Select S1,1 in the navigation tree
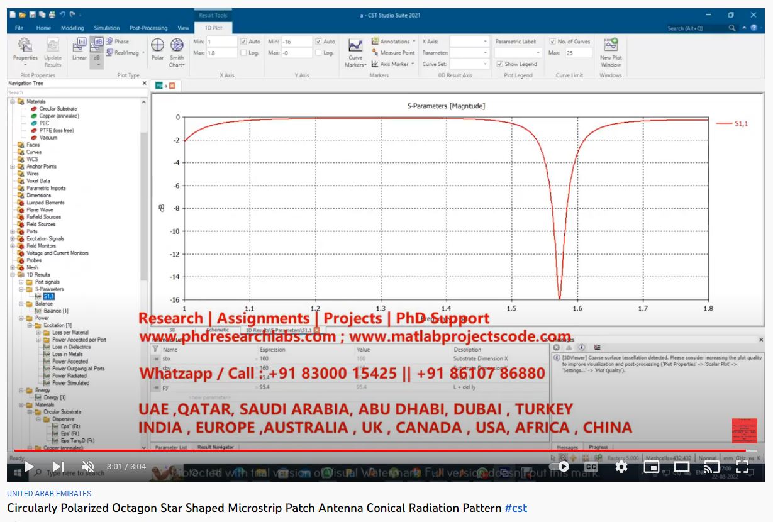773x522 pixels. pos(49,296)
